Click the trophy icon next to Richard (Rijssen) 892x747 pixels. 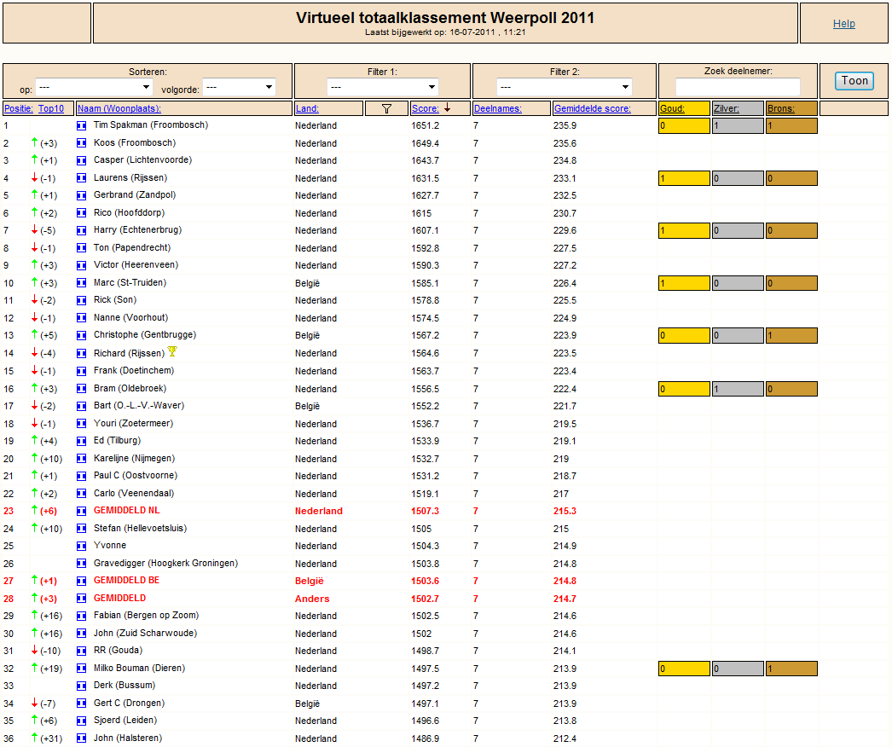click(172, 351)
